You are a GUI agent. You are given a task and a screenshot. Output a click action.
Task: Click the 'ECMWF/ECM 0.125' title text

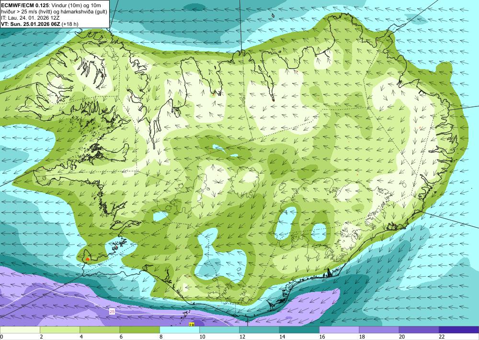click(25, 5)
